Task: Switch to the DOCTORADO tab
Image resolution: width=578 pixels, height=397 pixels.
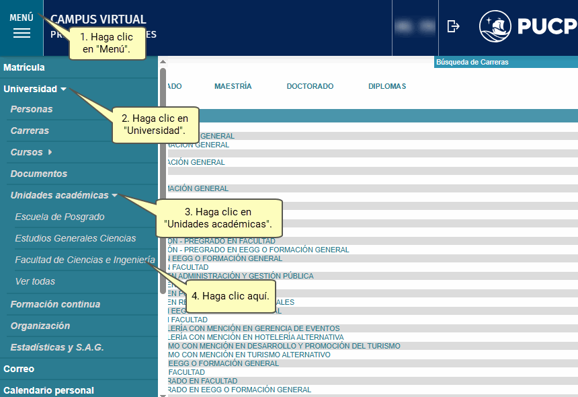Action: [x=310, y=86]
